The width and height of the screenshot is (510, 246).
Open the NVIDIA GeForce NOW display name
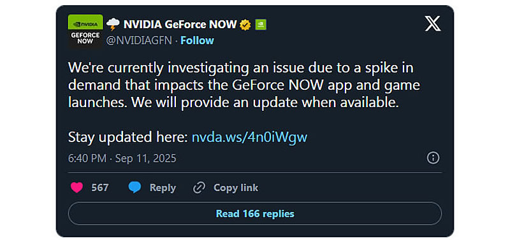coord(180,24)
